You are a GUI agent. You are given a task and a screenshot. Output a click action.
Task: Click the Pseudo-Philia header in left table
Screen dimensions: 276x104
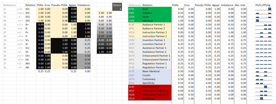point(59,5)
